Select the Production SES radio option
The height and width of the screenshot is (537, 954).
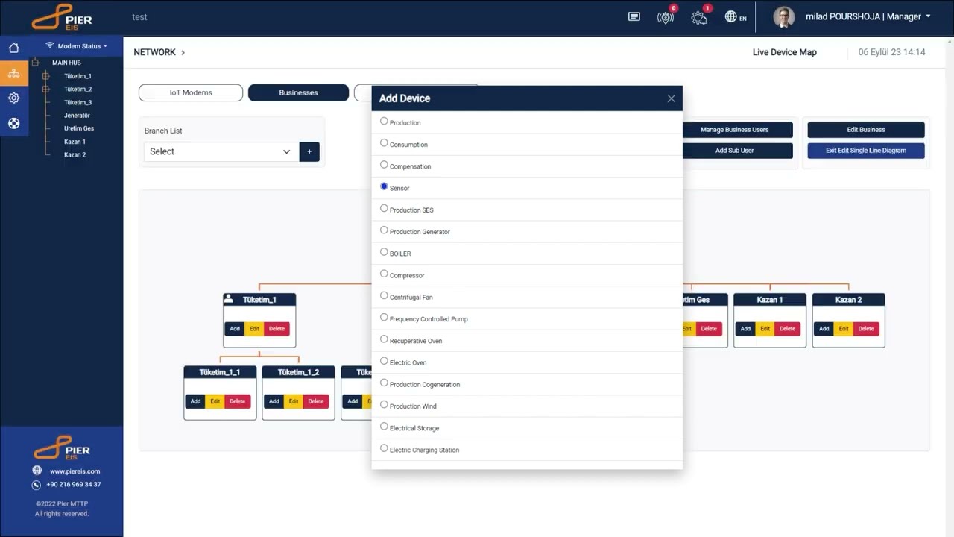(384, 208)
